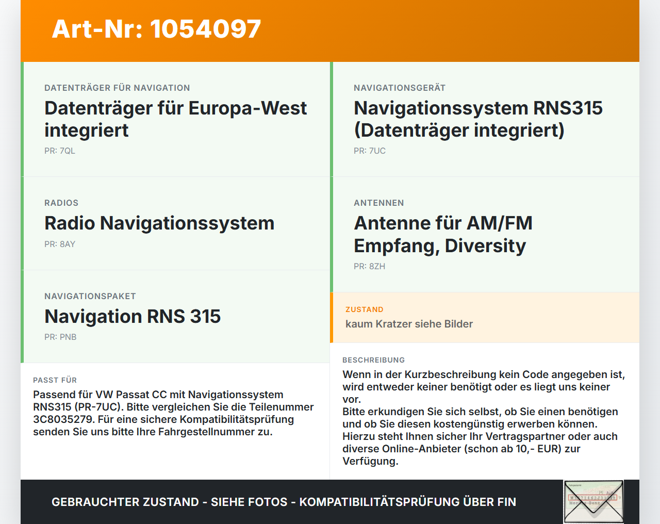Click the orange ZUSTAND label
This screenshot has height=524, width=660.
pos(365,310)
